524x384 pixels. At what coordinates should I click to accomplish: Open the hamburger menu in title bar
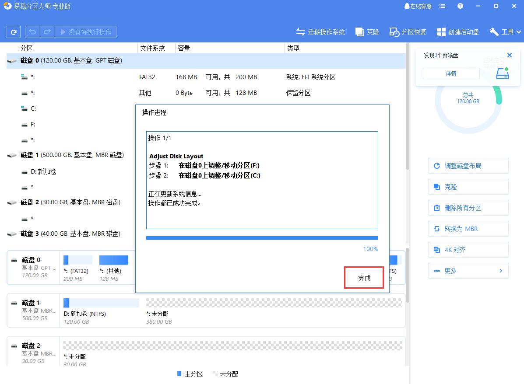tap(442, 6)
